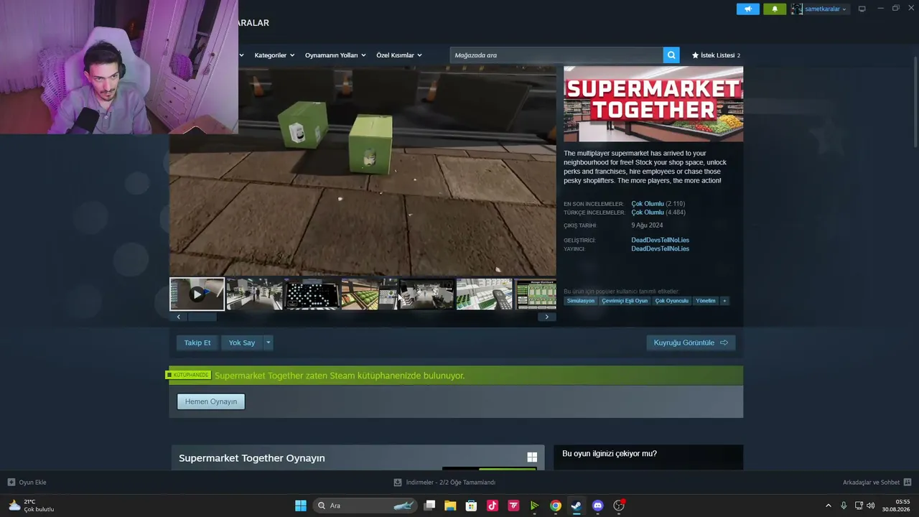Image resolution: width=919 pixels, height=517 pixels.
Task: Click the Windows taskbar Ara search box
Action: [x=365, y=506]
